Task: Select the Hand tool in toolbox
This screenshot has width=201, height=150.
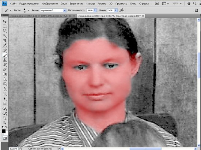Action: pyautogui.click(x=5, y=118)
